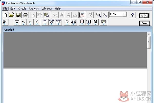Close the Electronics Workbench window

[x=147, y=2]
